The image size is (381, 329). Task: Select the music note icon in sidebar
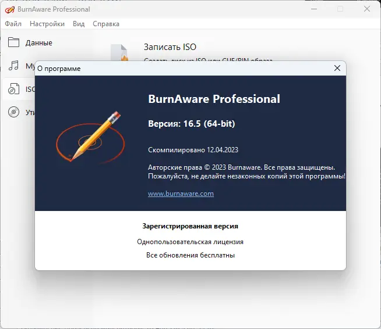pos(13,66)
